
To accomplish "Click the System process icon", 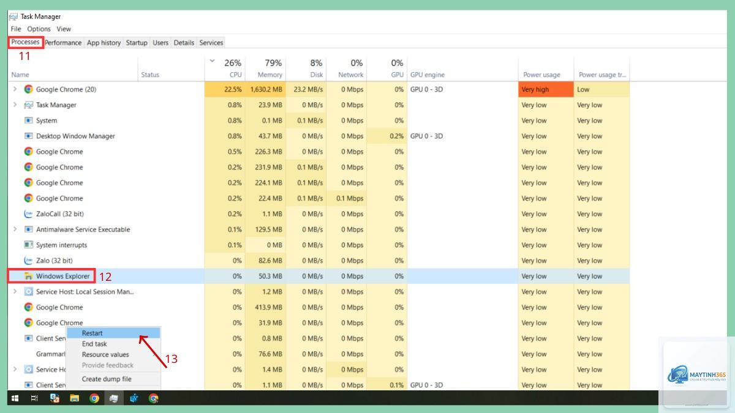I will 28,121.
